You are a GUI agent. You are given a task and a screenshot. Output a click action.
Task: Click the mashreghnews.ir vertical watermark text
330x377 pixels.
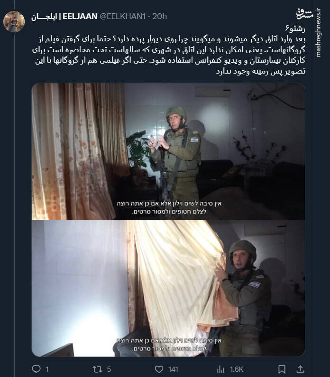tap(318, 33)
